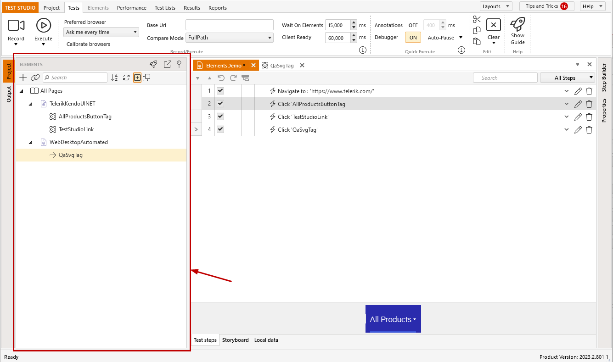The height and width of the screenshot is (362, 613).
Task: Open the Properties side panel
Action: coord(604,111)
